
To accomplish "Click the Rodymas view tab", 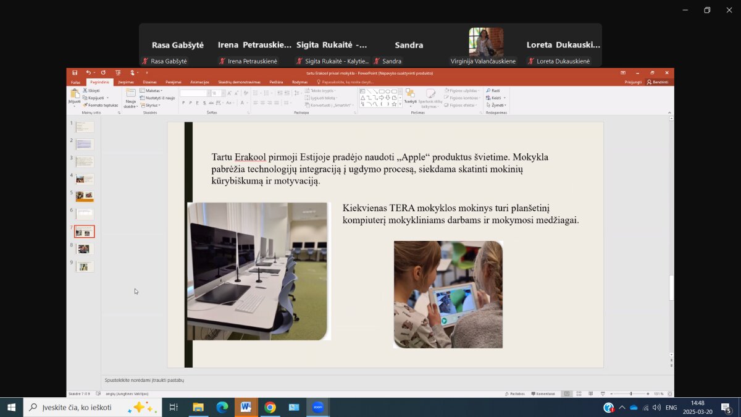I will pos(299,82).
